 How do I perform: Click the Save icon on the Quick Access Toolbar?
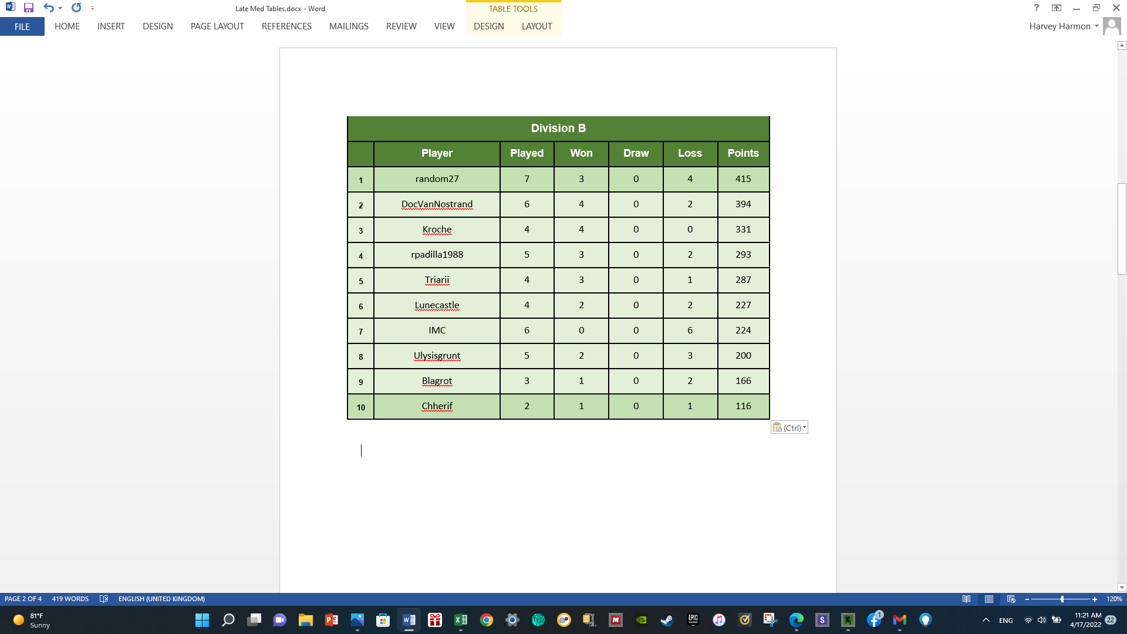[x=28, y=8]
